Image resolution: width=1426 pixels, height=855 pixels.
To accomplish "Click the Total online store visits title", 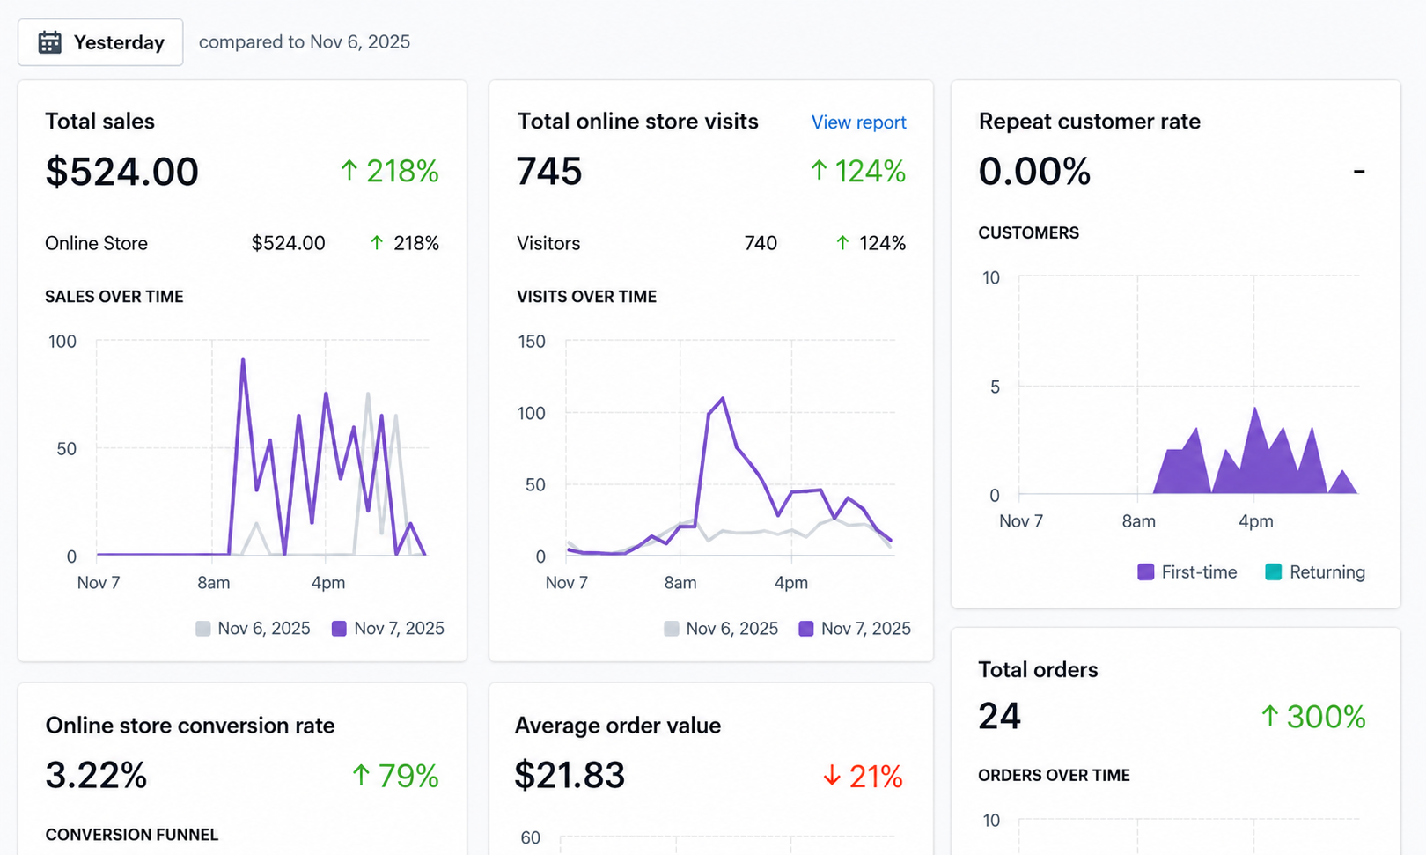I will click(637, 122).
